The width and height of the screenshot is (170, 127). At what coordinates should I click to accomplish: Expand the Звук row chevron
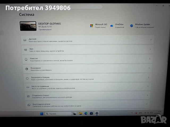(150, 49)
